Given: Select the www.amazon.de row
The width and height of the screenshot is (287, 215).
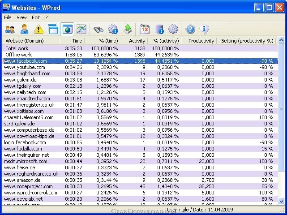Looking at the screenshot, I should [140, 180].
